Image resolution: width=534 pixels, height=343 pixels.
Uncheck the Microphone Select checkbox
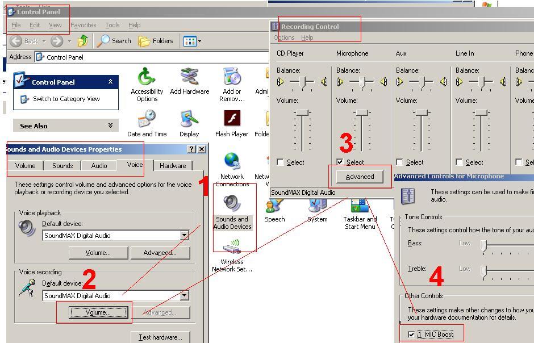340,162
